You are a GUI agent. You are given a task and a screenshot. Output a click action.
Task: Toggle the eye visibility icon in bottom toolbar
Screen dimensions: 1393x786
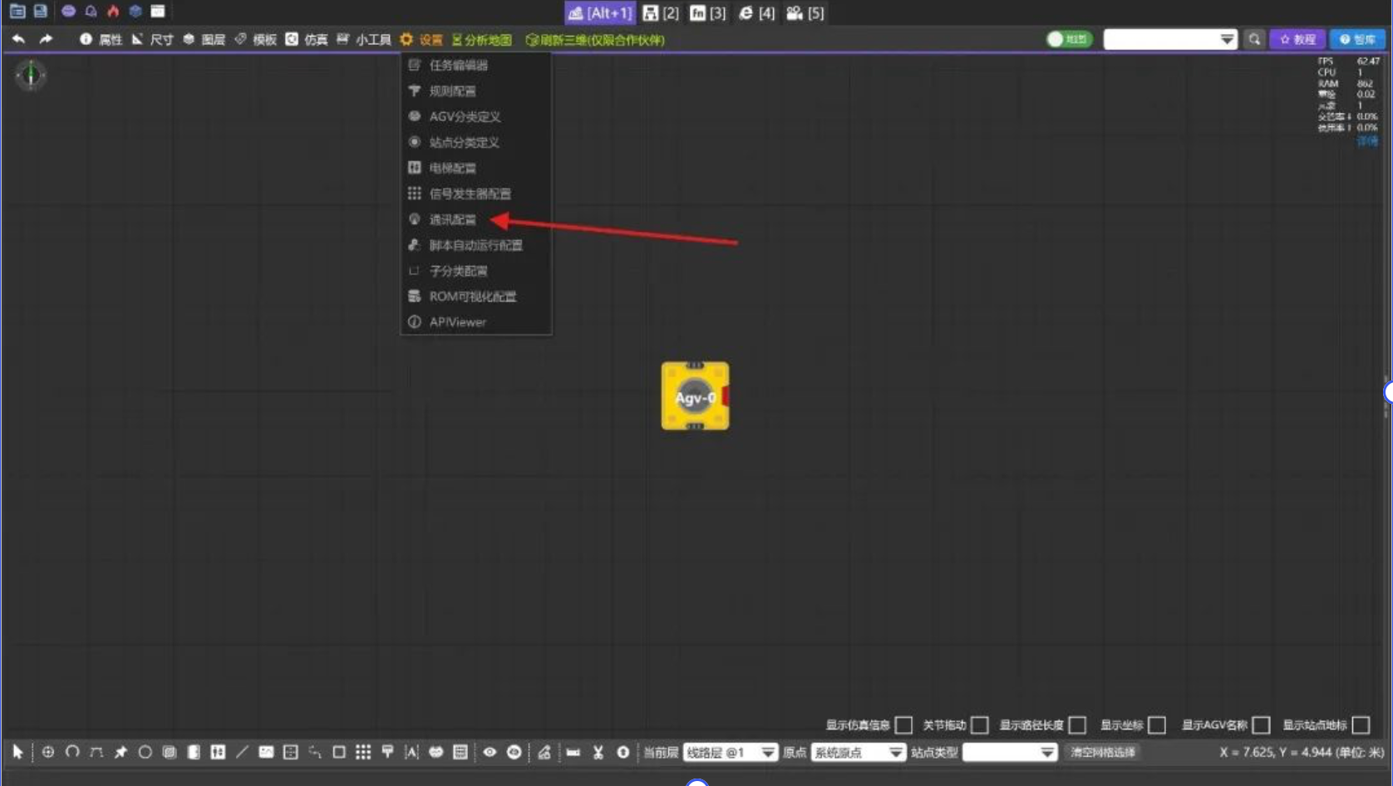pyautogui.click(x=490, y=752)
